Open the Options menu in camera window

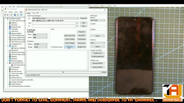[x=102, y=6]
